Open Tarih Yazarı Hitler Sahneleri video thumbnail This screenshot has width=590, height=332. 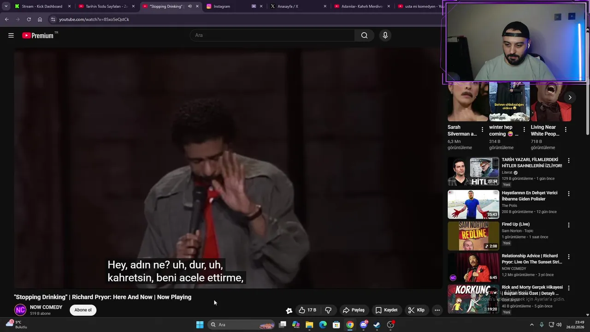473,172
